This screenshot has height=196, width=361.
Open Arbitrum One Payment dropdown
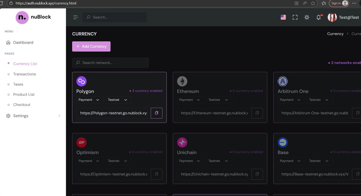coord(291,100)
